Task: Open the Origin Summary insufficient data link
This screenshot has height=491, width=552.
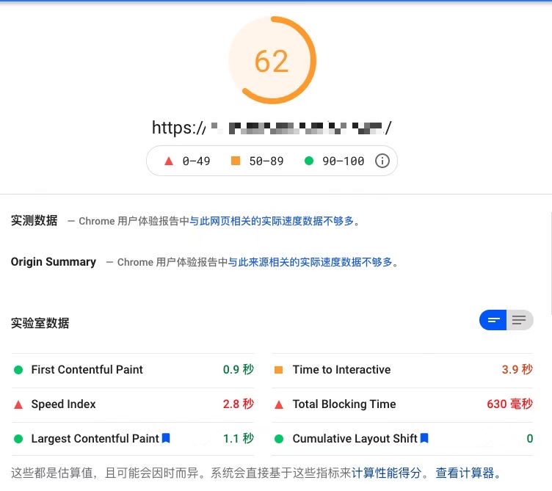Action: click(x=310, y=262)
